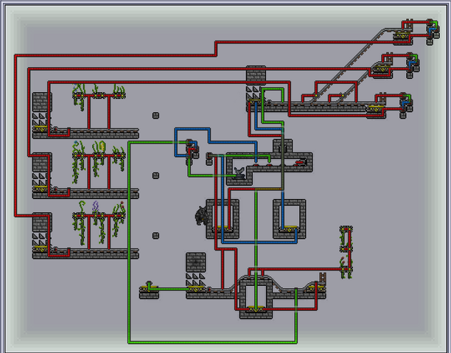Flip the lever on the small bottom-left platform
Viewport: 451px width, 353px height.
[149, 284]
